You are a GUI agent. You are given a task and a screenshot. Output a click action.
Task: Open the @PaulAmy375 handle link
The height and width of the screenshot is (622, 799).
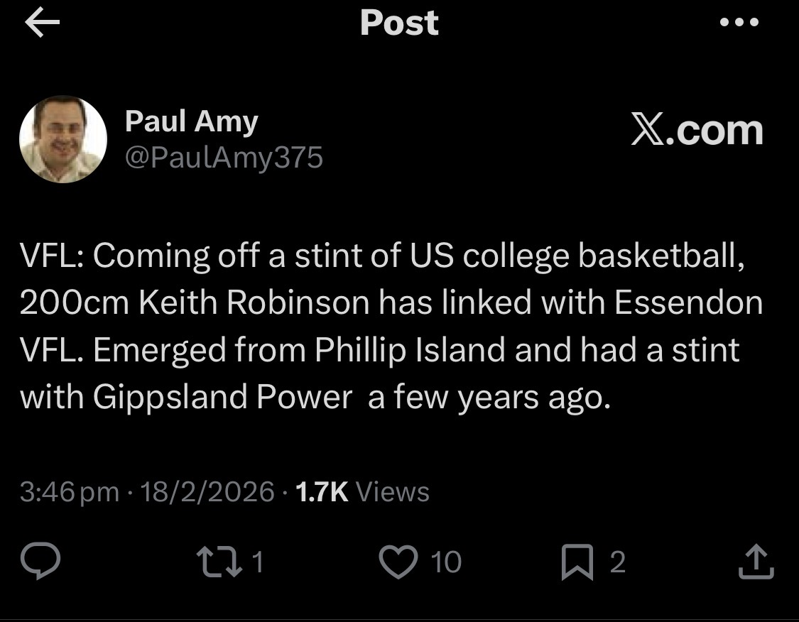[224, 158]
